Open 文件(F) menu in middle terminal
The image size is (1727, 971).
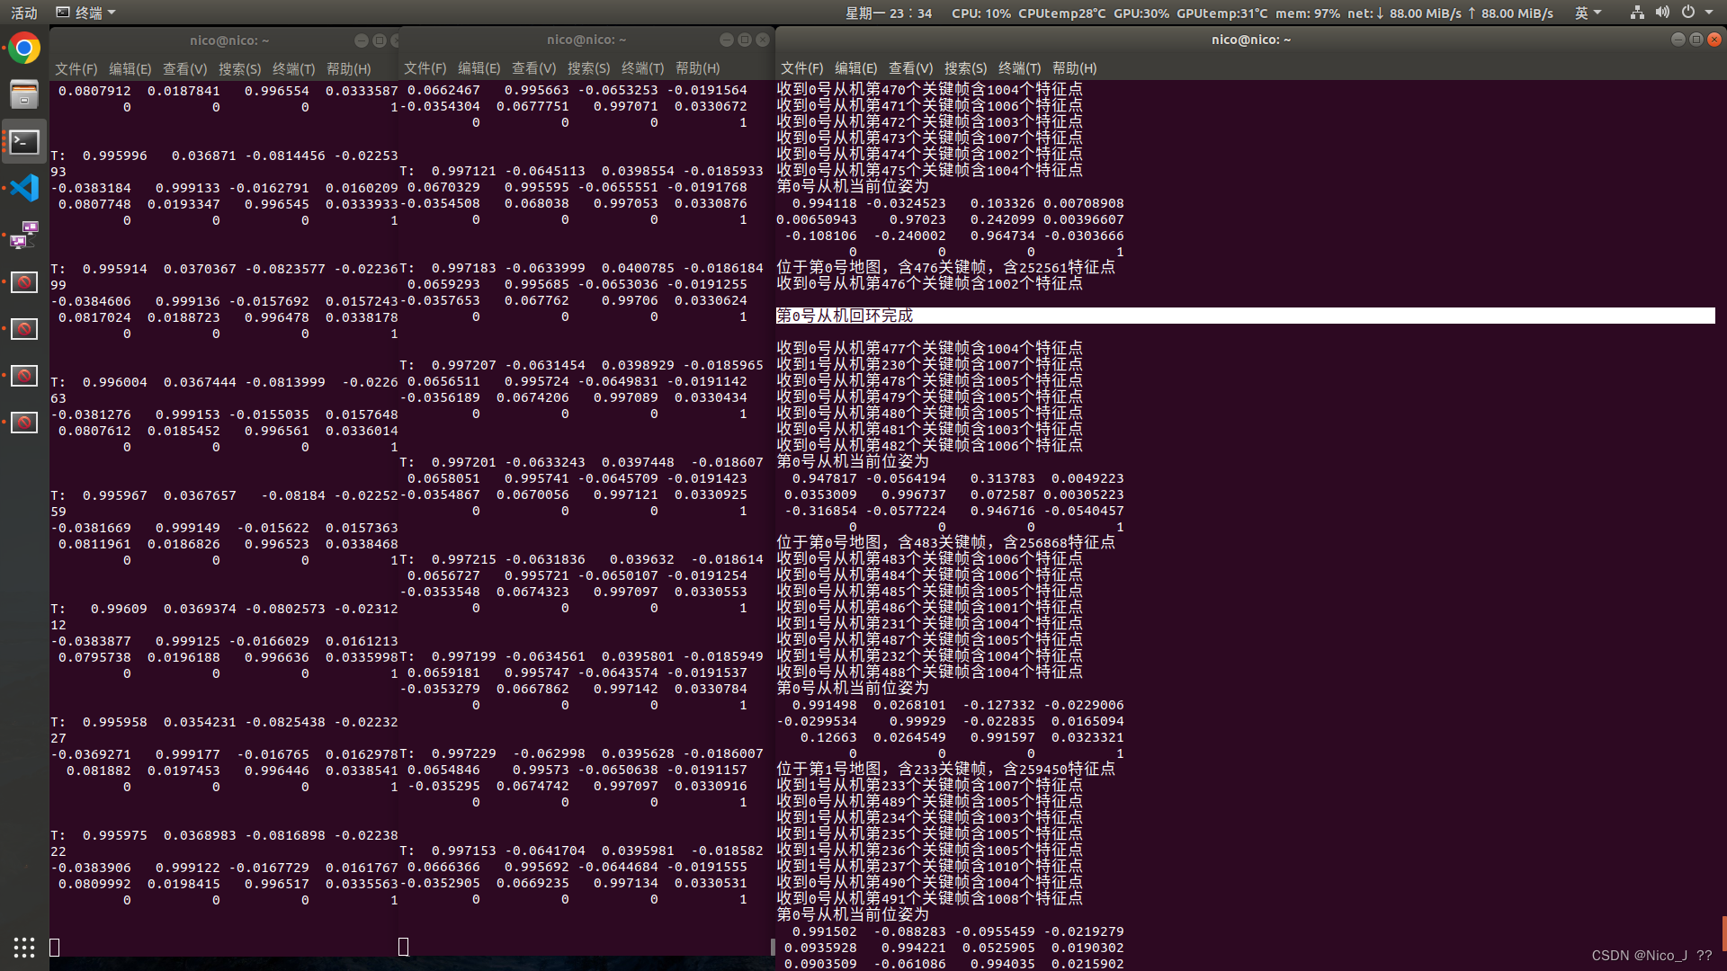pos(425,67)
